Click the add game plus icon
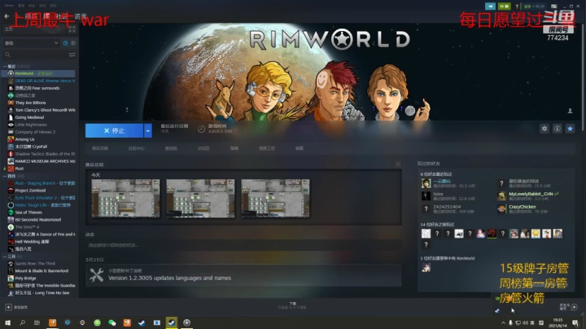This screenshot has width=586, height=329. 8,307
